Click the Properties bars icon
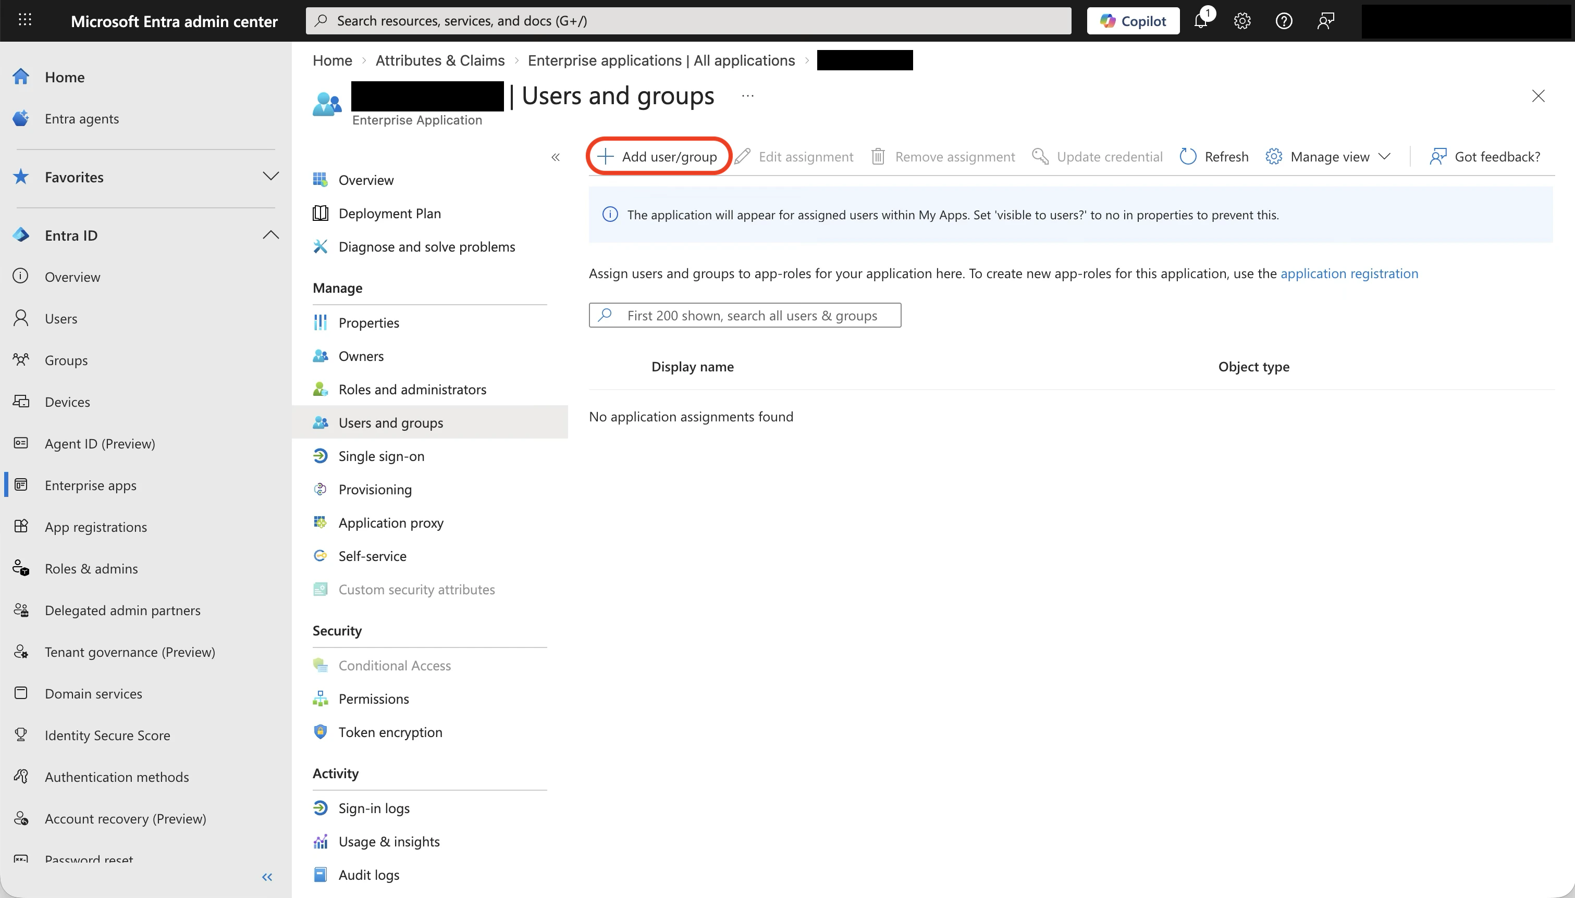The height and width of the screenshot is (898, 1575). pyautogui.click(x=320, y=322)
